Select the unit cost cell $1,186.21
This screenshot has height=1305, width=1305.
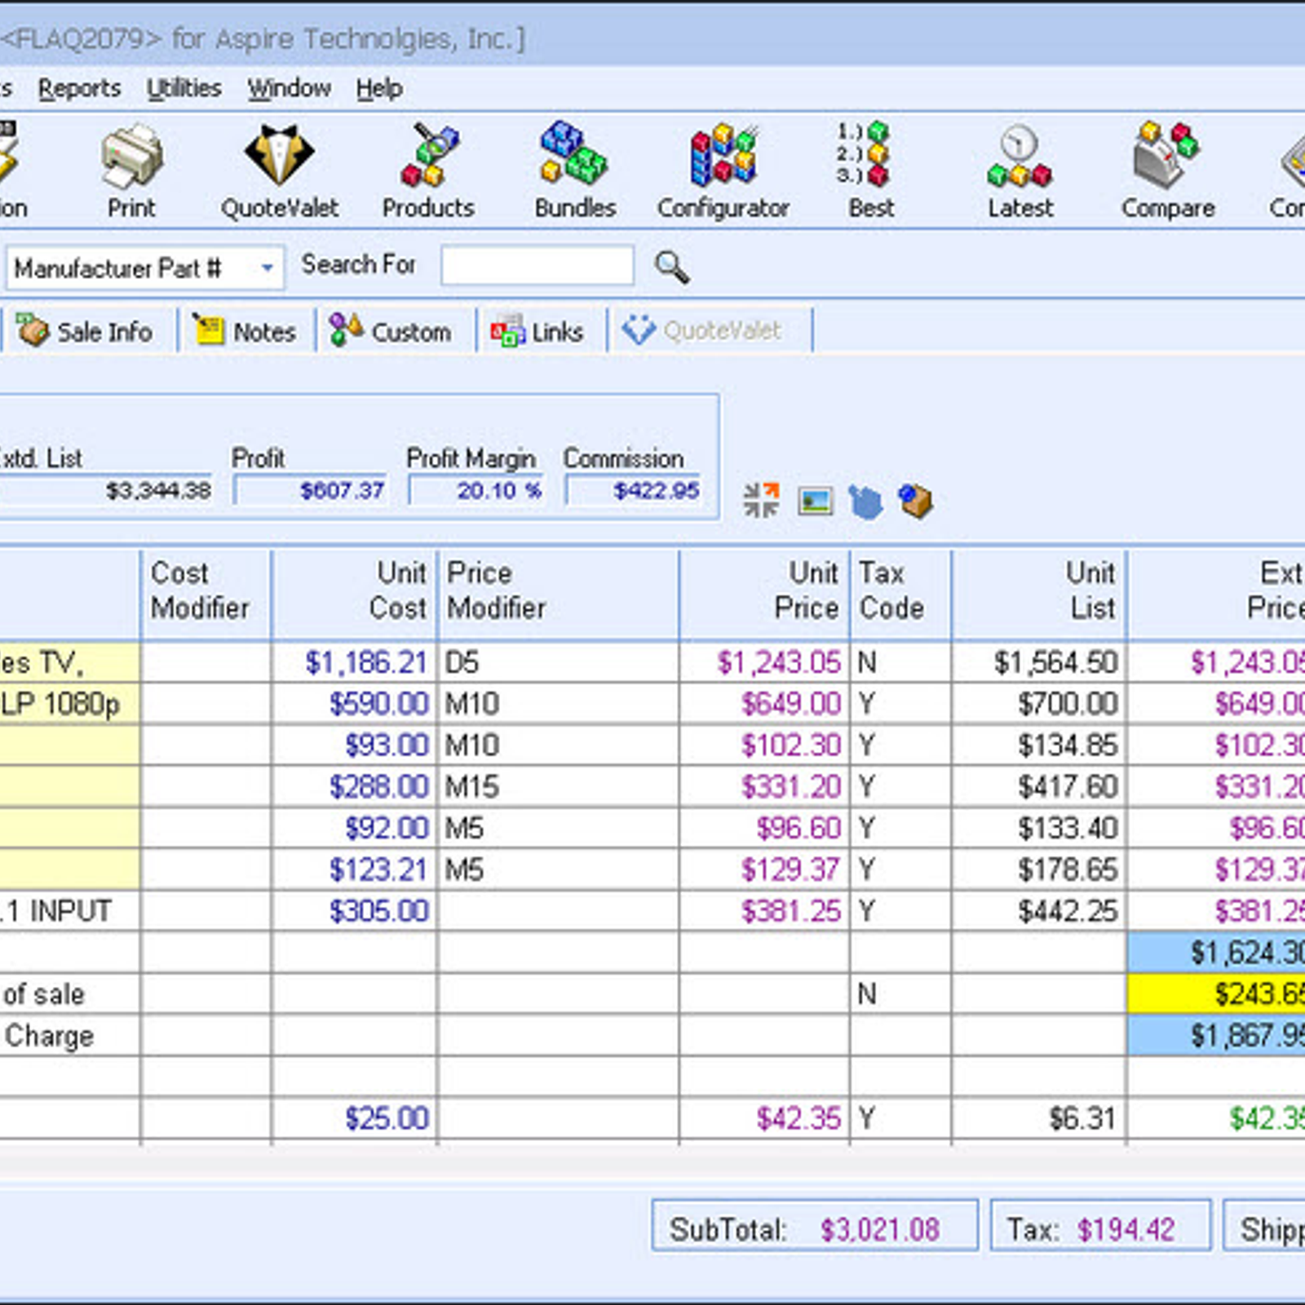[354, 662]
